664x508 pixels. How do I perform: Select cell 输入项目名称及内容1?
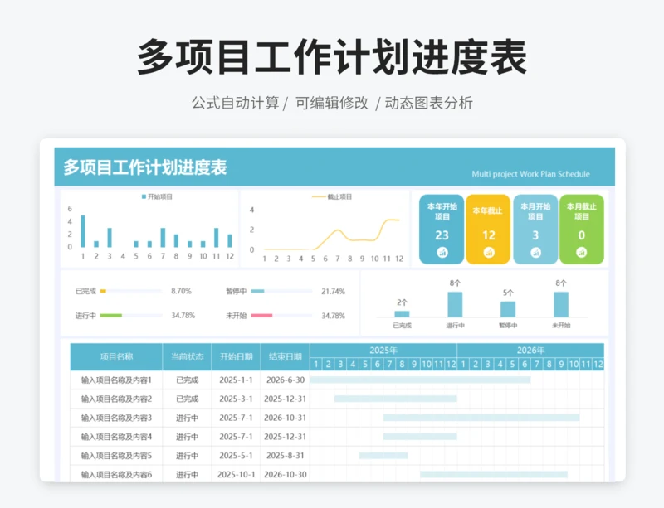click(116, 380)
